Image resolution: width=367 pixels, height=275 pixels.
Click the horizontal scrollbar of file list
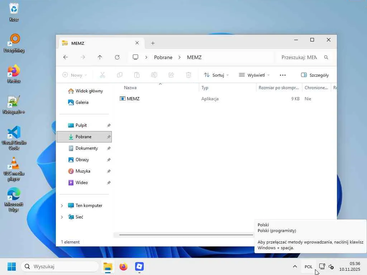pos(186,235)
